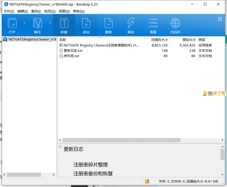
Task: Select NETGATERegistryCleaner_v18 in folder tree
Action: point(32,39)
